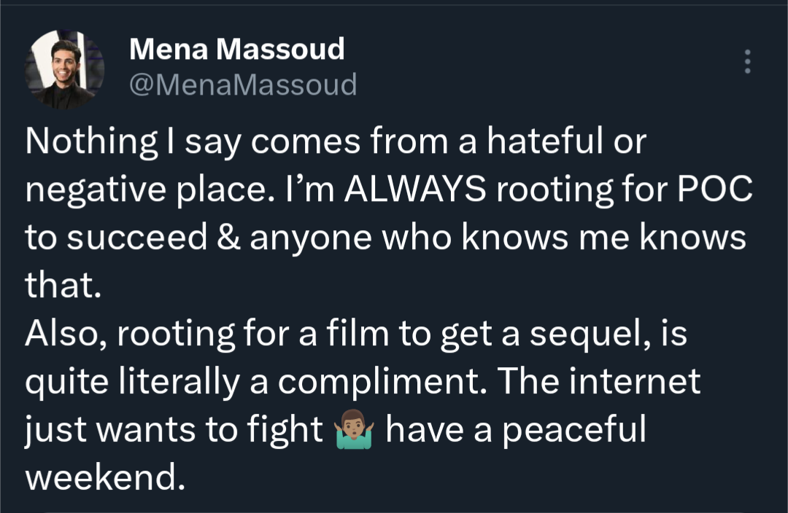This screenshot has width=788, height=513.
Task: Click the shrugging person emoji
Action: [x=354, y=431]
